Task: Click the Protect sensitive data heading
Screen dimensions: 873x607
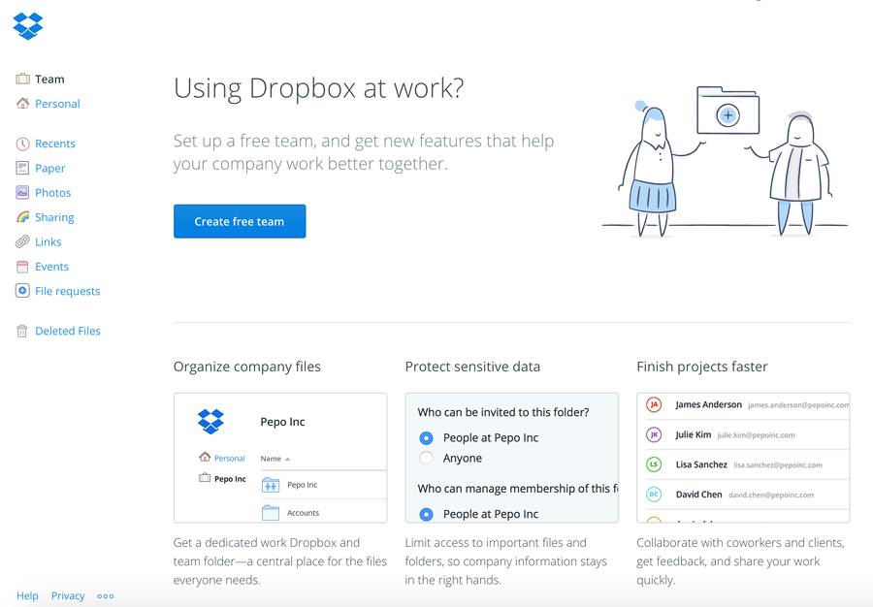Action: click(472, 367)
